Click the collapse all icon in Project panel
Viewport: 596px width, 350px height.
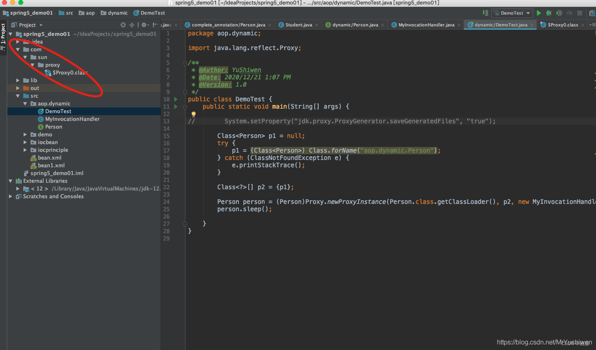click(x=132, y=25)
